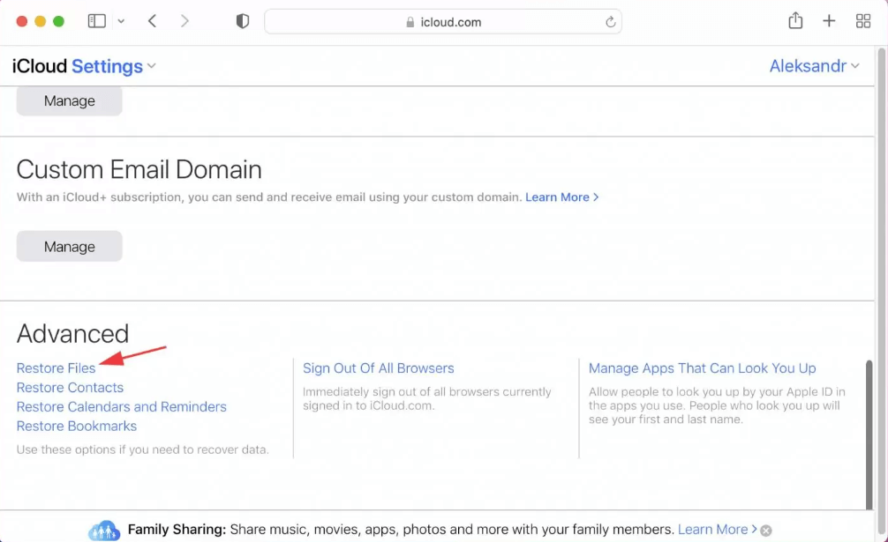The image size is (888, 542).
Task: Click the Custom Email Domain heading
Action: pyautogui.click(x=139, y=169)
